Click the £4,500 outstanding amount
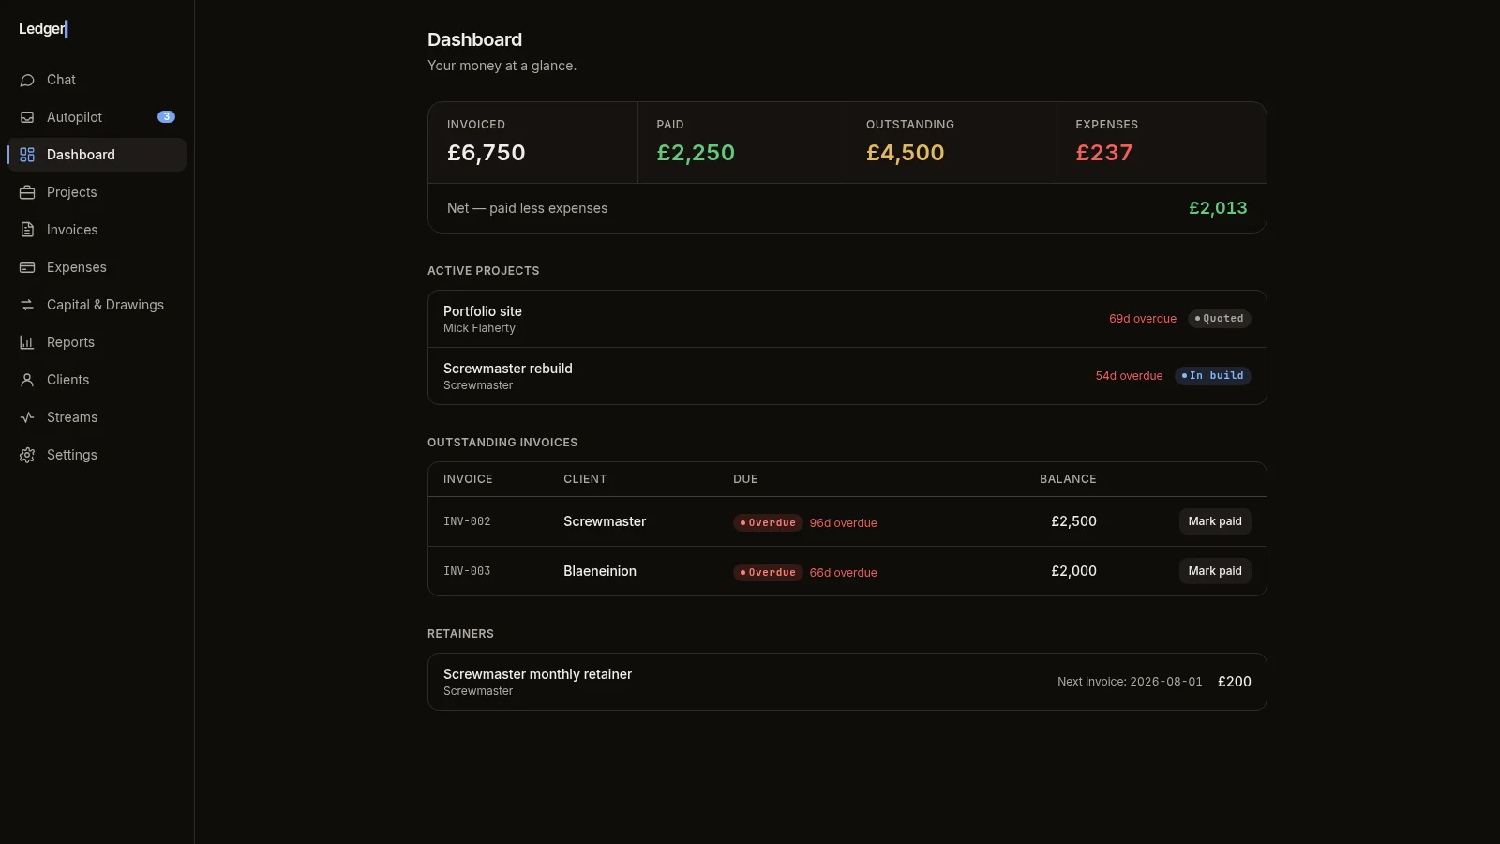The width and height of the screenshot is (1500, 844). point(906,153)
